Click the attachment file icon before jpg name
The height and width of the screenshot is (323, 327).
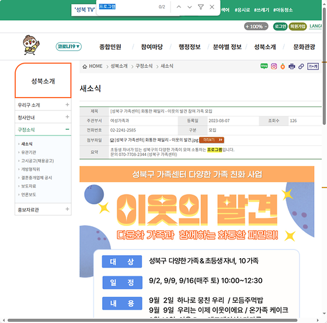coord(112,140)
